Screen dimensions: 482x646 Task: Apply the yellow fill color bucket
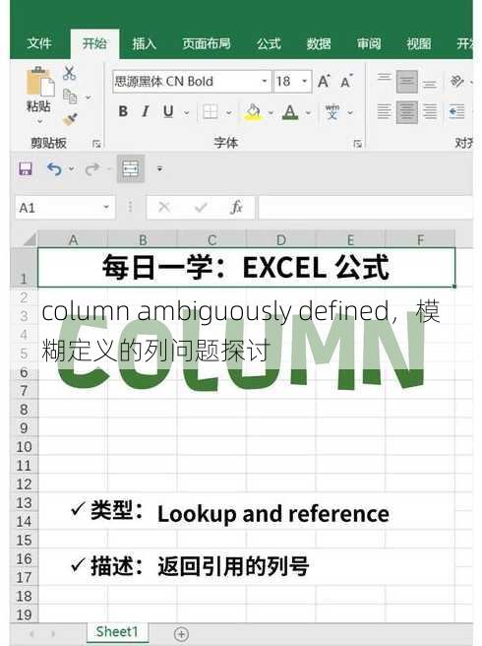(x=253, y=111)
